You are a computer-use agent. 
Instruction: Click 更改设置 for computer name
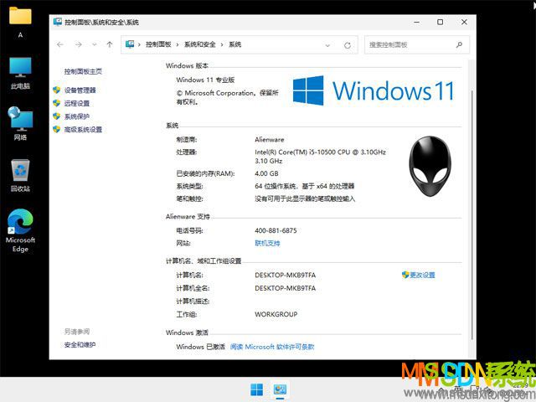(x=422, y=275)
